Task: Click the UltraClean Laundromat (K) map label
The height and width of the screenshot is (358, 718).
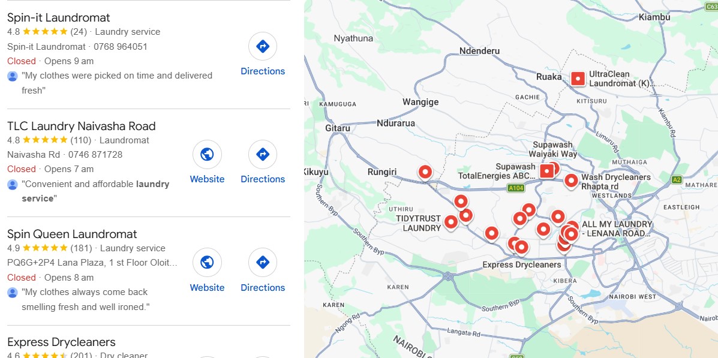Action: pos(621,79)
